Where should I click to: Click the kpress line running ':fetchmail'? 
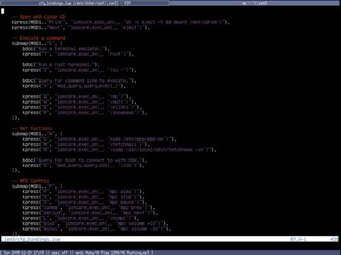[86, 145]
